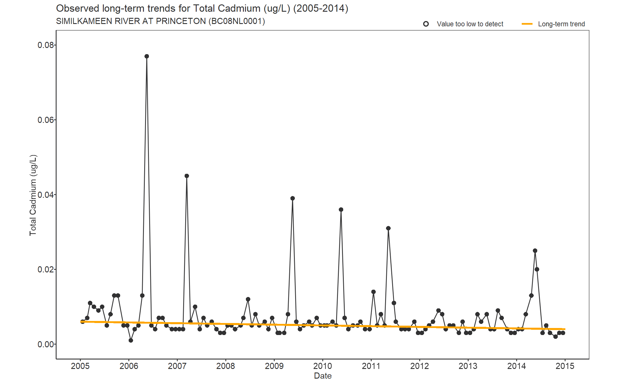This screenshot has height=383, width=619.
Task: Click the 2012 x-axis tick label
Action: pyautogui.click(x=419, y=366)
